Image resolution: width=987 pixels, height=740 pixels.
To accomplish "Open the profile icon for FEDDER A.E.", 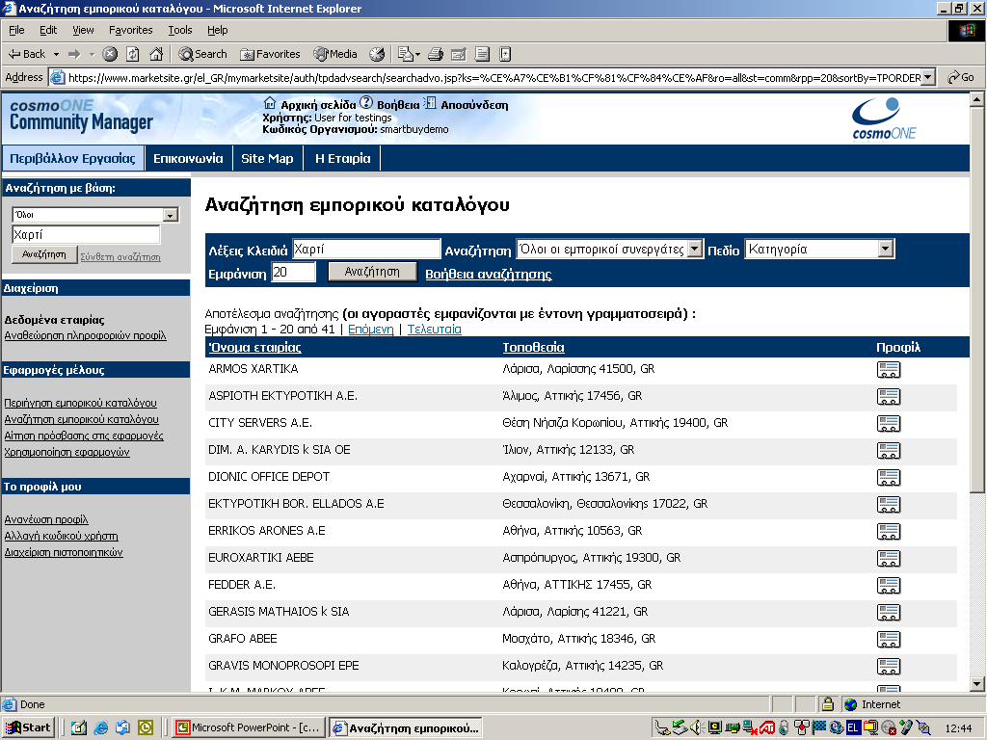I will coord(888,586).
